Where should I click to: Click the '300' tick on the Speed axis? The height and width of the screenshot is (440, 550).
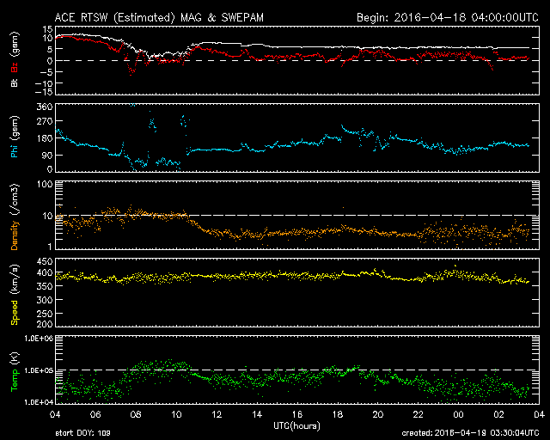45,300
